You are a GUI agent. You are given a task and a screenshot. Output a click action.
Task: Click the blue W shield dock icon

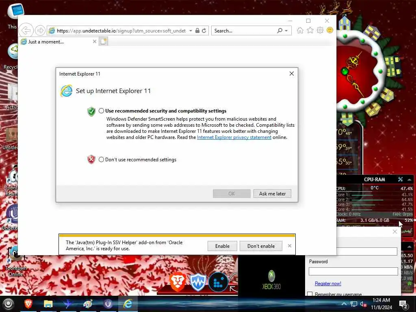(x=198, y=282)
